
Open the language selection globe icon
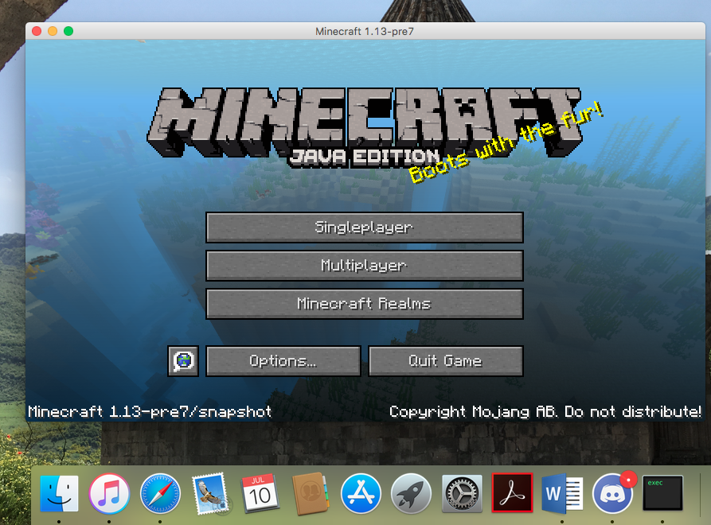coord(183,360)
